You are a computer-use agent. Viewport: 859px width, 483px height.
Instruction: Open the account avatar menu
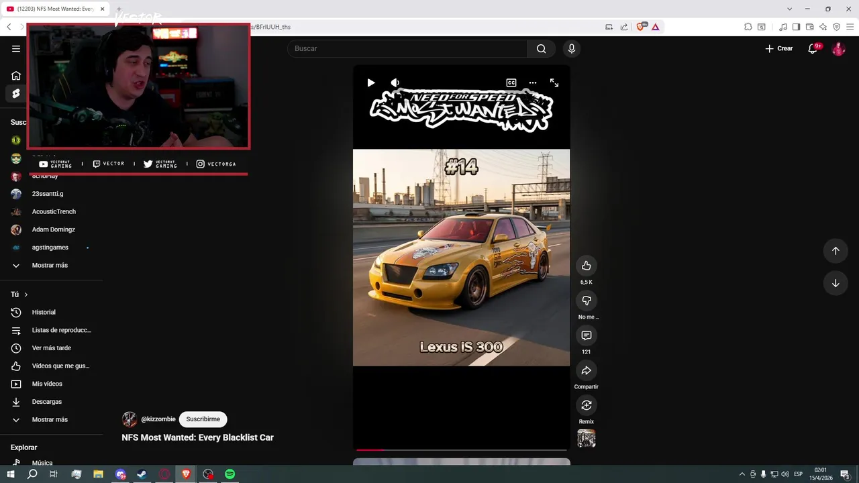coord(838,48)
